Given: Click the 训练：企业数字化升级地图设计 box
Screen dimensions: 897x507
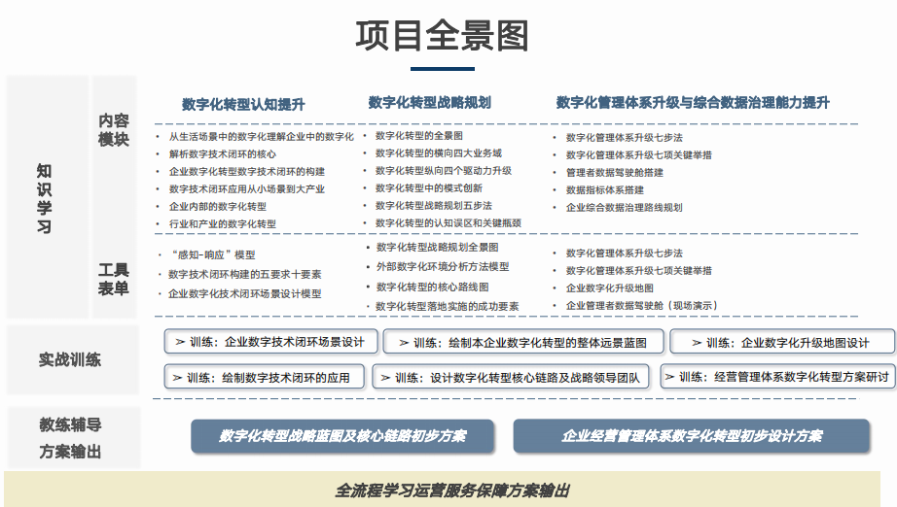Looking at the screenshot, I should coord(782,342).
